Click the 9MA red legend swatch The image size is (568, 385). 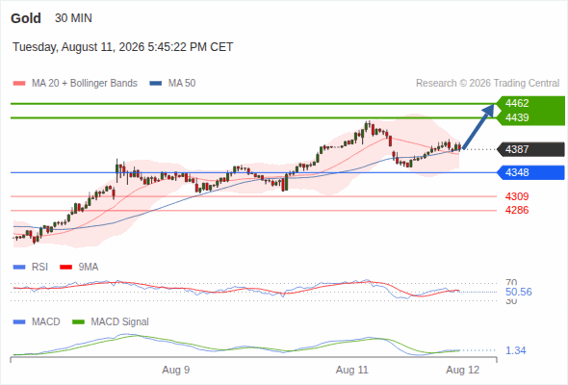click(x=65, y=268)
